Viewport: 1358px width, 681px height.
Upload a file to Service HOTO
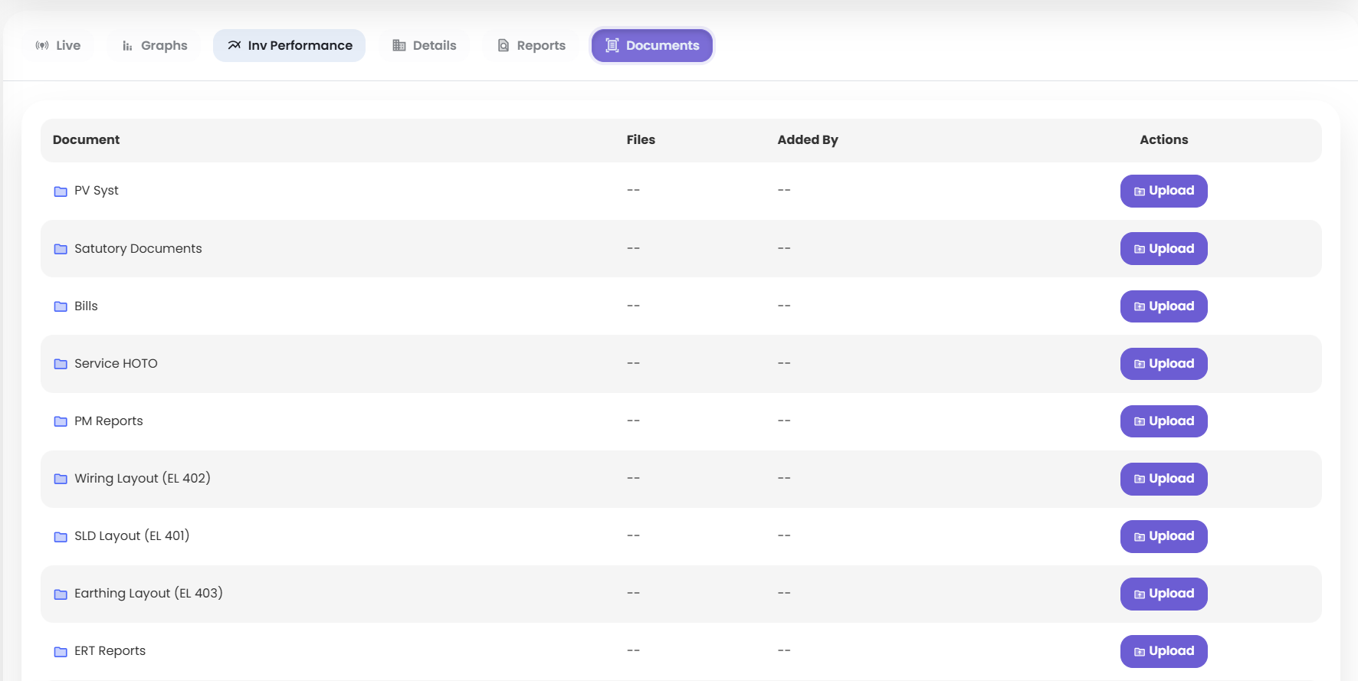tap(1163, 364)
